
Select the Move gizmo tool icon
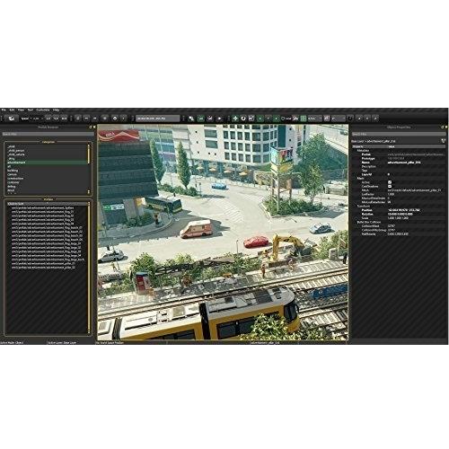point(235,119)
